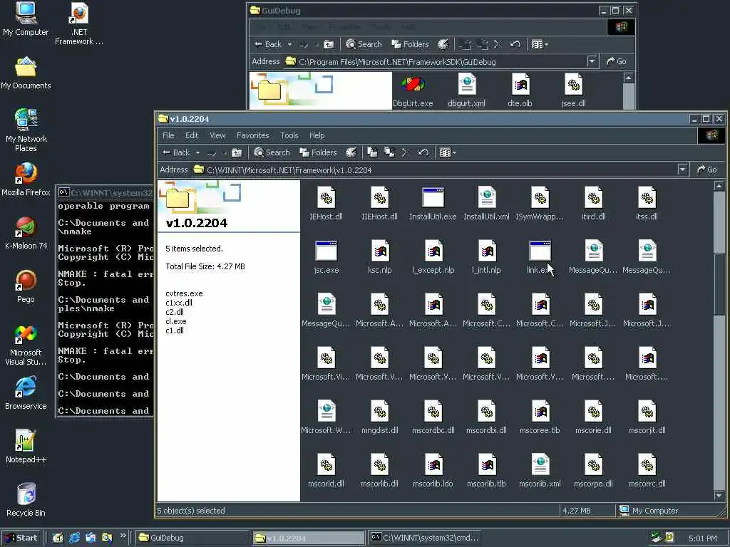Select mscorjit.dll file icon

[x=647, y=411]
